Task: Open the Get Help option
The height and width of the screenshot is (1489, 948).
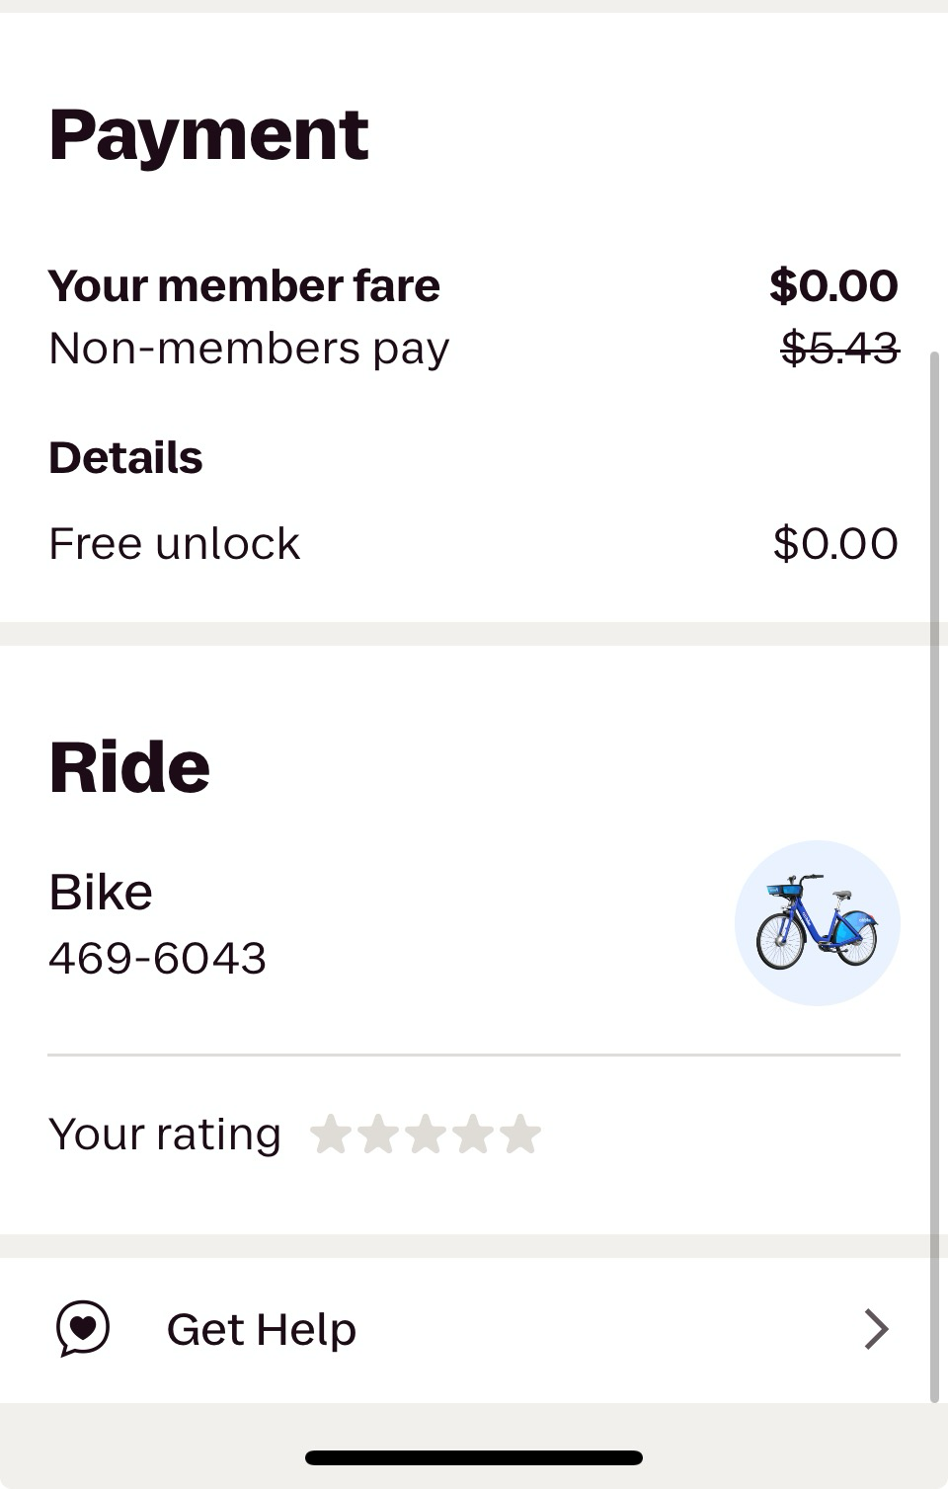Action: (262, 1329)
